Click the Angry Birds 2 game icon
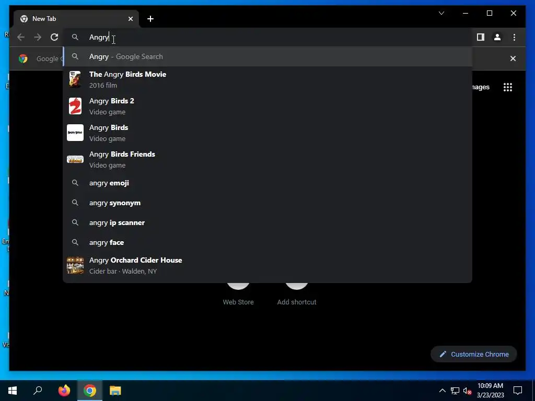The width and height of the screenshot is (535, 401). coord(75,106)
